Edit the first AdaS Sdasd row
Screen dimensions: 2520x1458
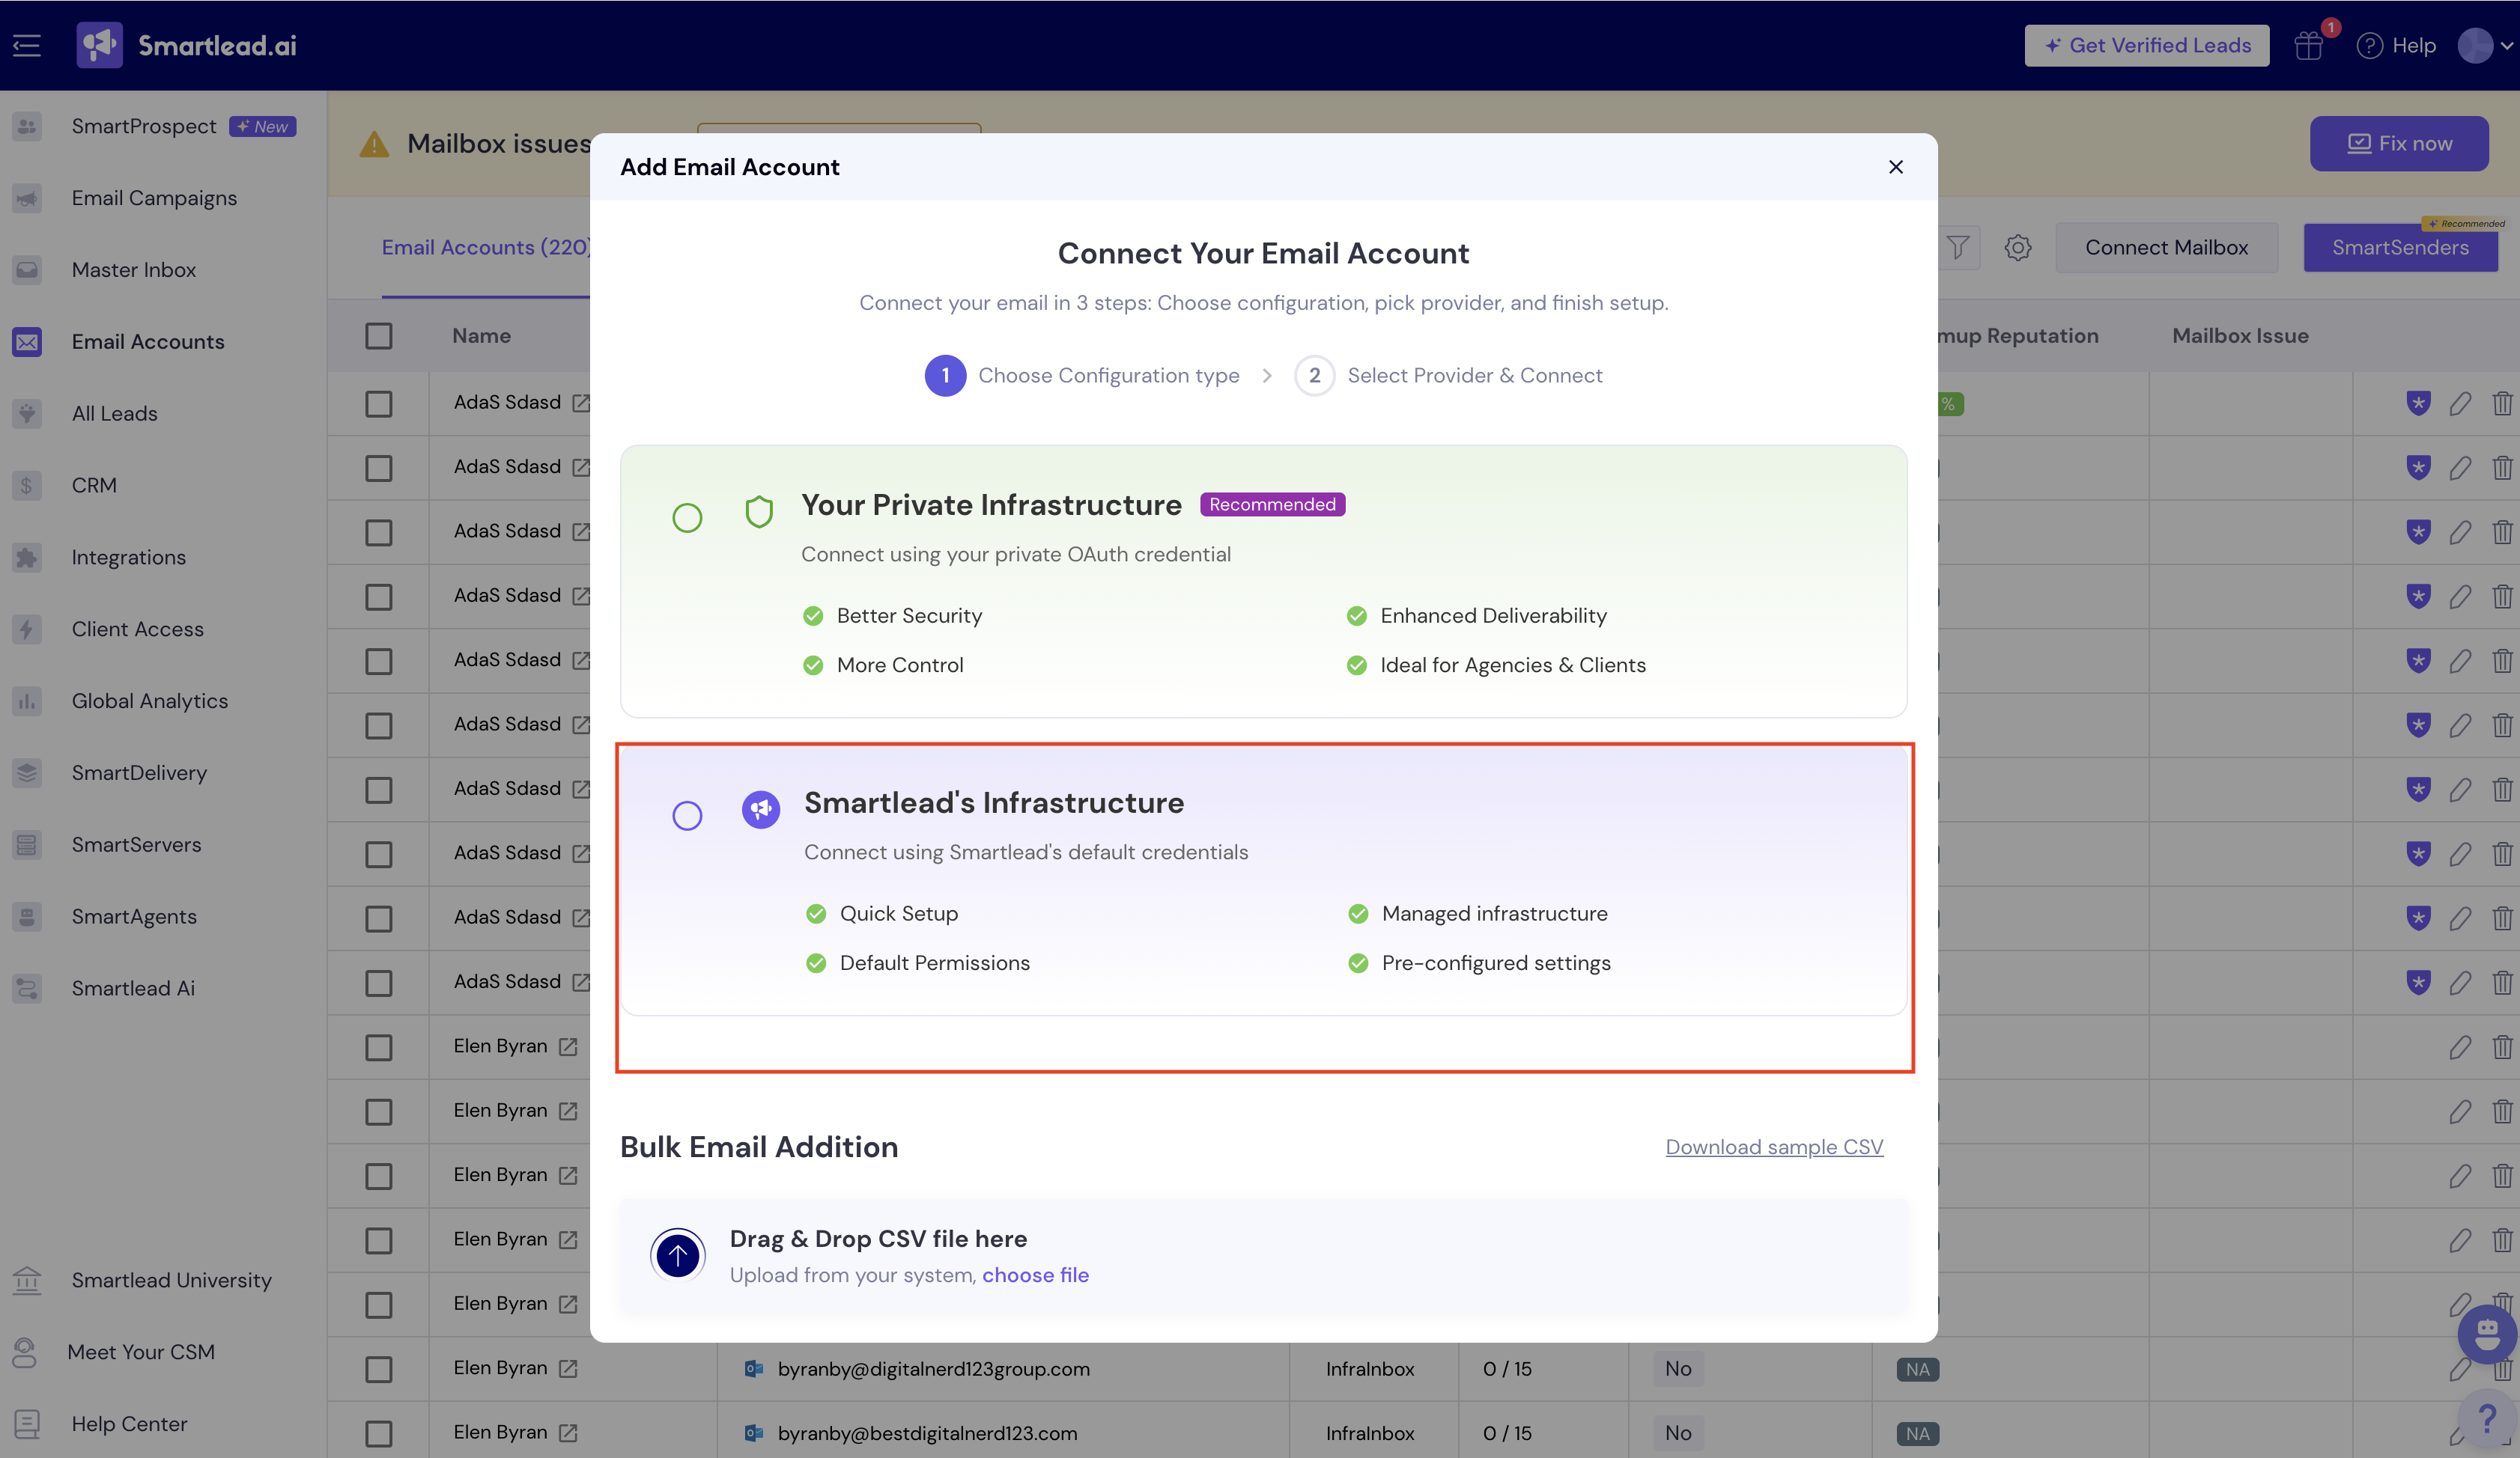[x=2460, y=403]
